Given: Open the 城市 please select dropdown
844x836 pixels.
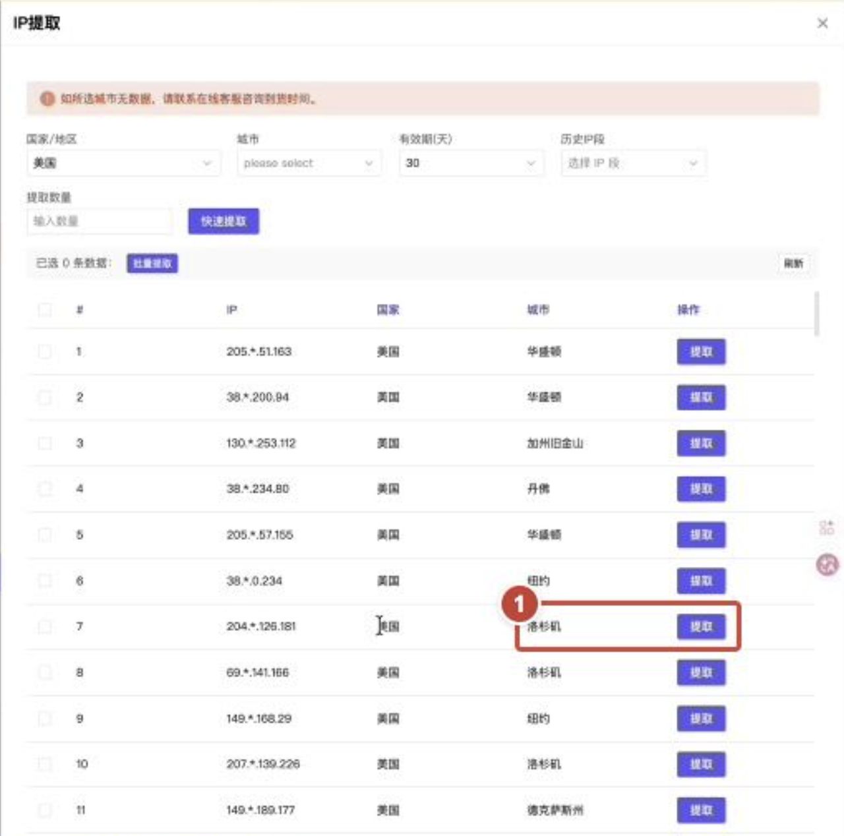Looking at the screenshot, I should coord(309,163).
